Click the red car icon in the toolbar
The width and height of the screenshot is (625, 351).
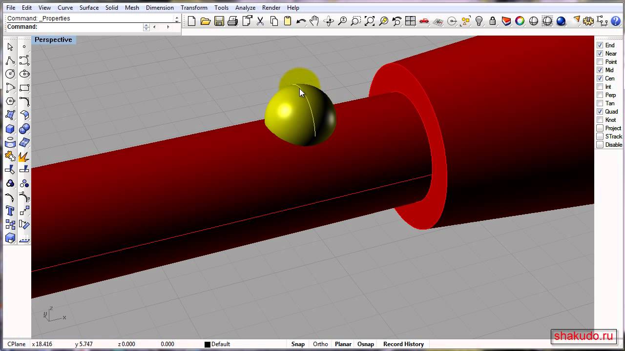pos(424,21)
